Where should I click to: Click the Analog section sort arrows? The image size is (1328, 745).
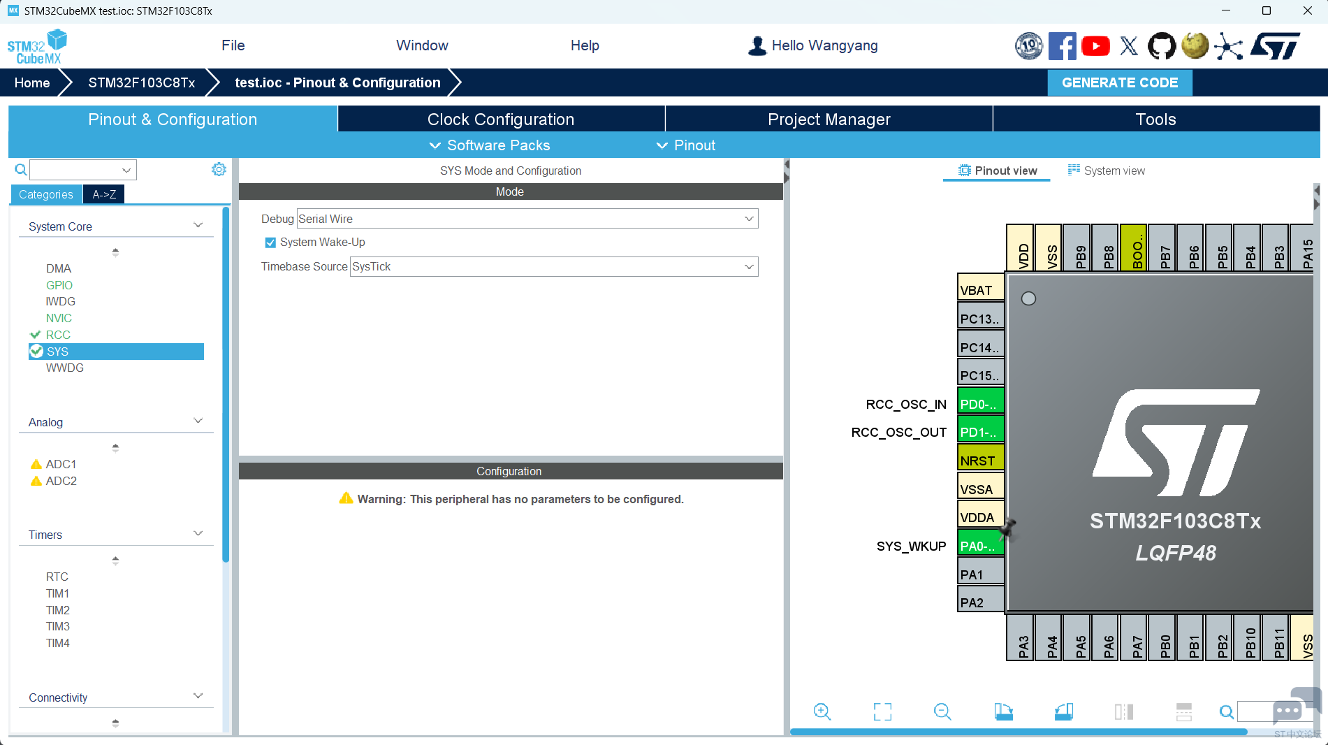[115, 447]
